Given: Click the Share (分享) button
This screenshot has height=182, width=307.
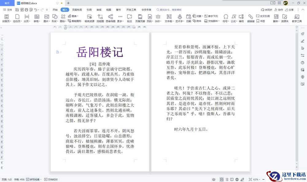Looking at the screenshot, I should click(x=290, y=10).
